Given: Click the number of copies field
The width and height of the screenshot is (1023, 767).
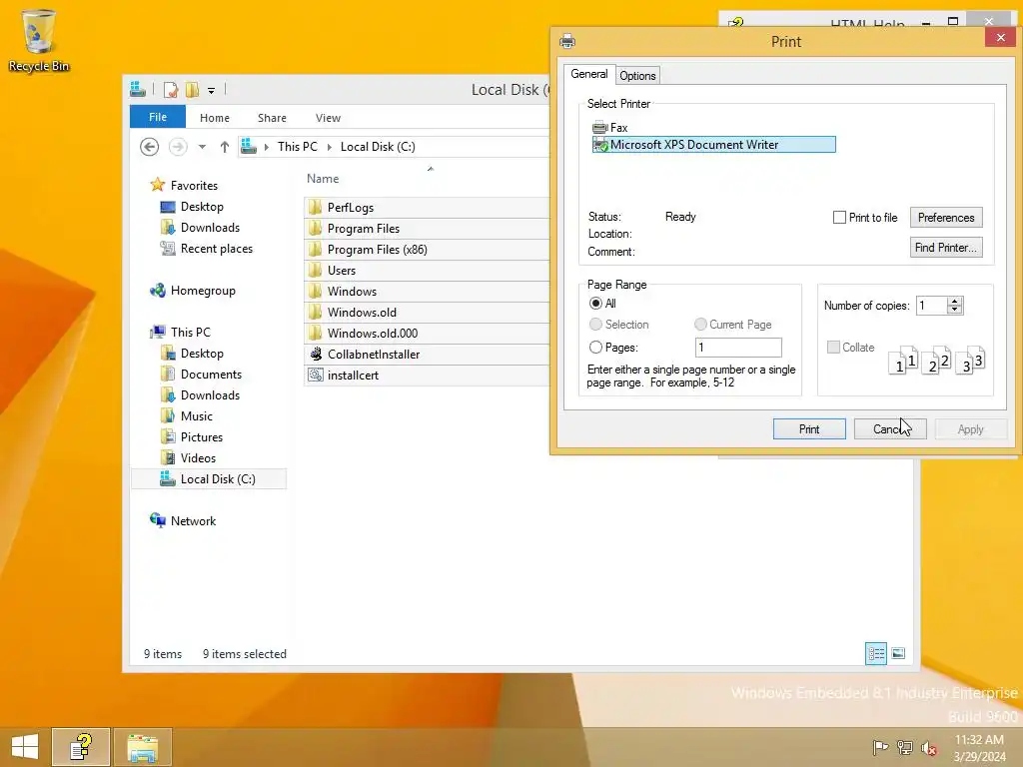Looking at the screenshot, I should coord(932,306).
